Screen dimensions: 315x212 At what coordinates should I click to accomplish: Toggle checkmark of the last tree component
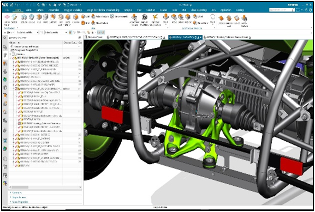point(16,166)
